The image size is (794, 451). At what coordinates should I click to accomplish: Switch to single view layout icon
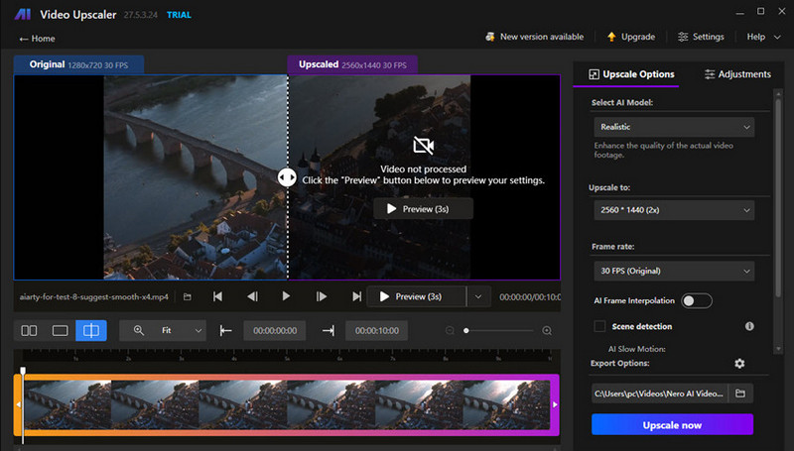coord(60,330)
